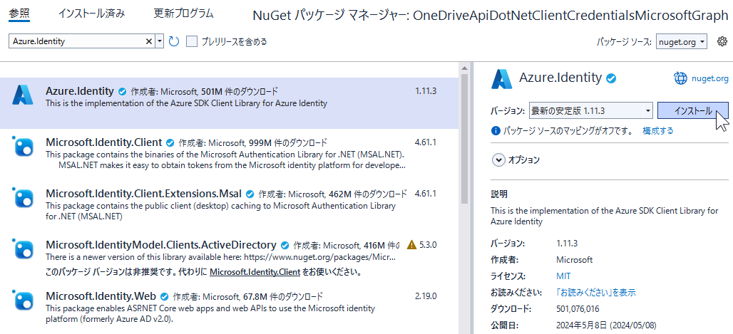Click verified badge in details pane header
Screen dimensions: 733x334
click(x=611, y=78)
